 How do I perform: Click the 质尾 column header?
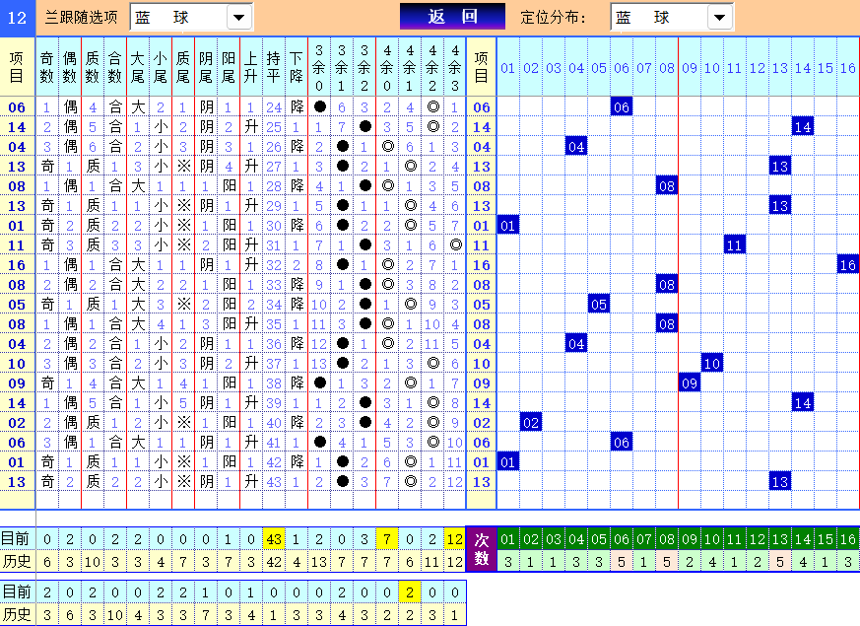(x=183, y=67)
